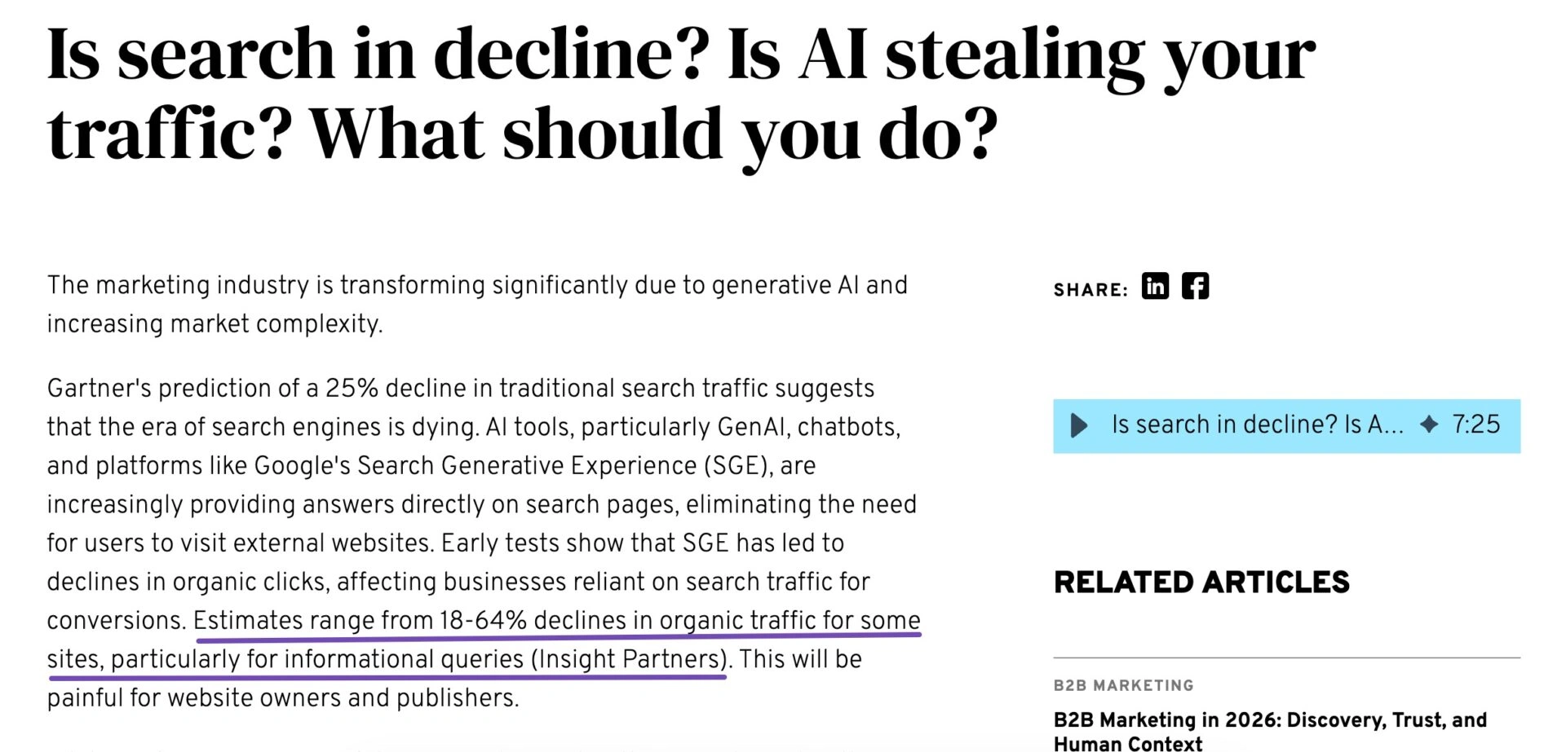The width and height of the screenshot is (1566, 752).
Task: Click the word "Gartner's" in second paragraph
Action: point(99,389)
